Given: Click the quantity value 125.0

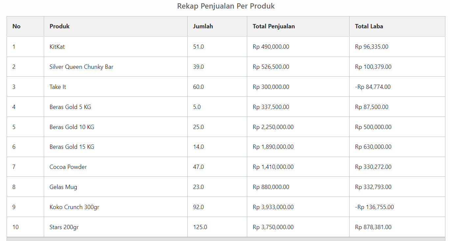Looking at the screenshot, I should pyautogui.click(x=200, y=227).
